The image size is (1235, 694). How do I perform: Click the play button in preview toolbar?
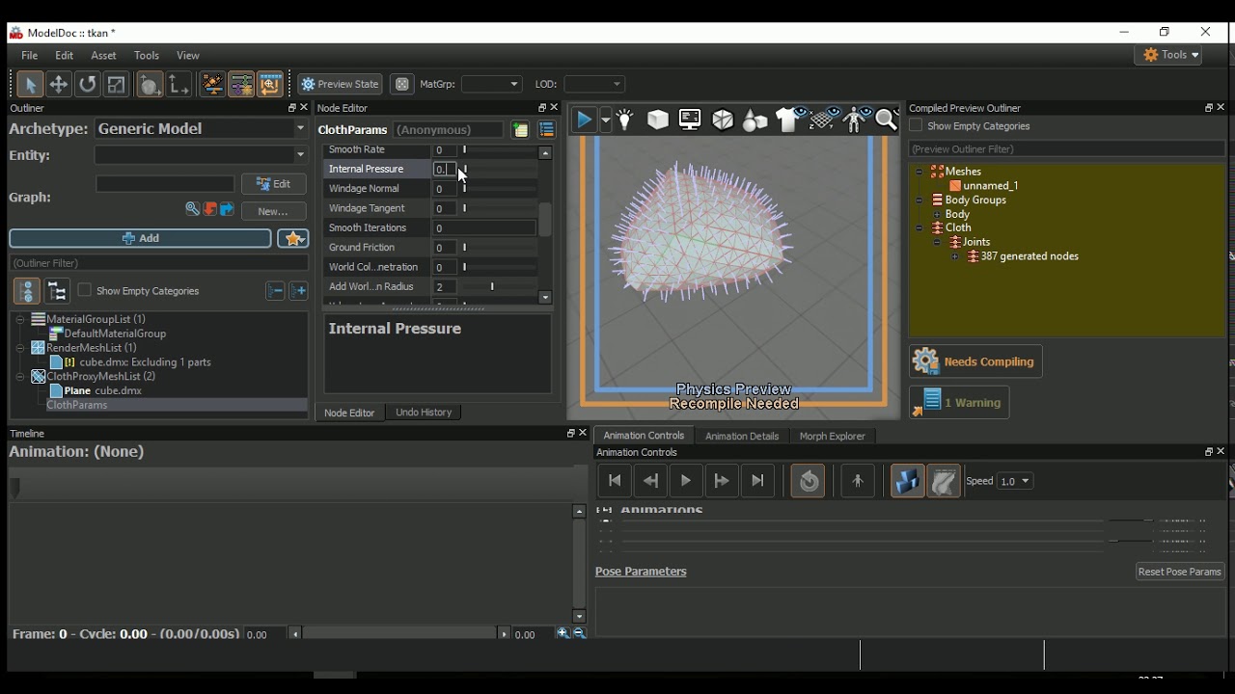tap(584, 120)
